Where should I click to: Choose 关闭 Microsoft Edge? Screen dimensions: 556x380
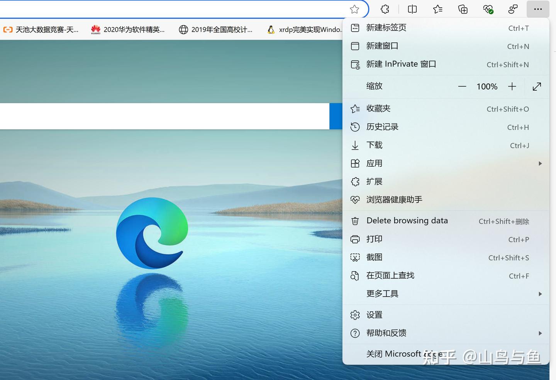coord(446,354)
